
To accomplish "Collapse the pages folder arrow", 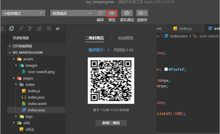I will click(14, 78).
